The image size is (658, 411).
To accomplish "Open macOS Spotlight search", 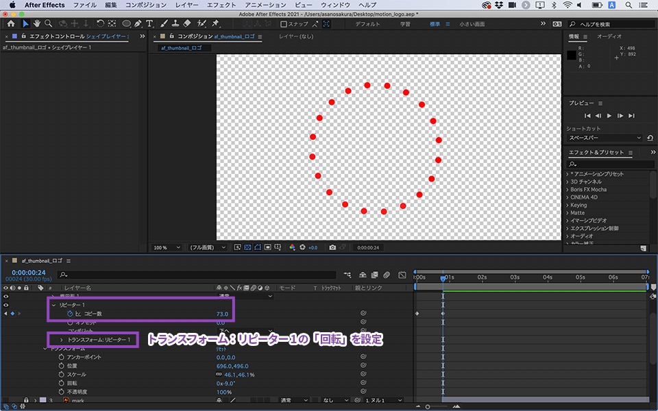I will pos(629,5).
